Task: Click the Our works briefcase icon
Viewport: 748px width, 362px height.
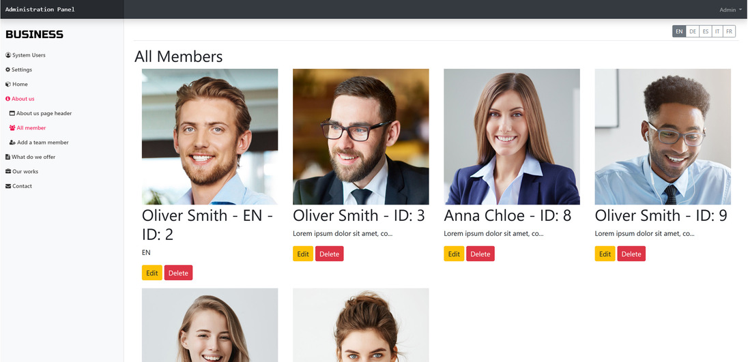Action: click(8, 172)
